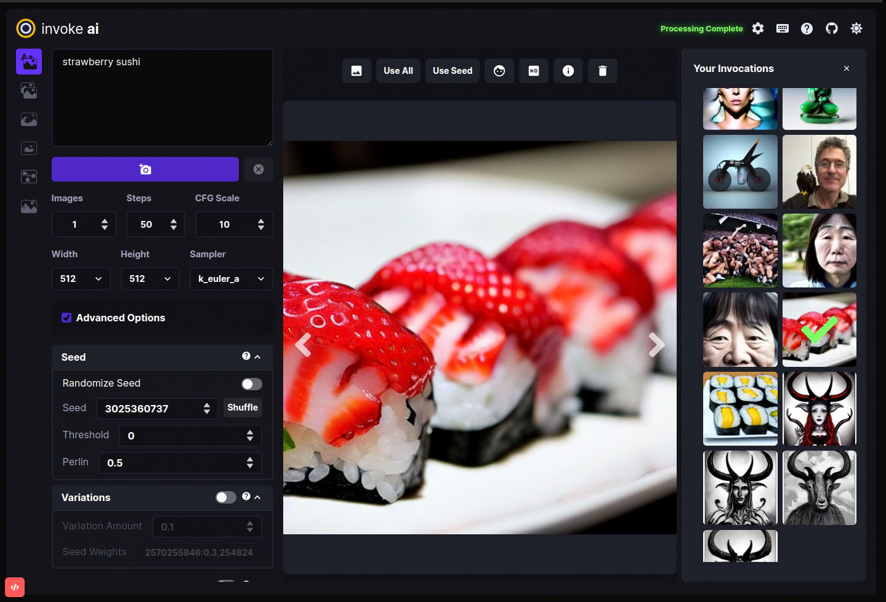Open the Sampler k_euler_a dropdown
Image resolution: width=886 pixels, height=602 pixels.
coord(232,279)
